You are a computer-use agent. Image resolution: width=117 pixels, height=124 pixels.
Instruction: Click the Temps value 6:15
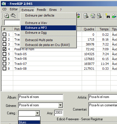pos(105,59)
